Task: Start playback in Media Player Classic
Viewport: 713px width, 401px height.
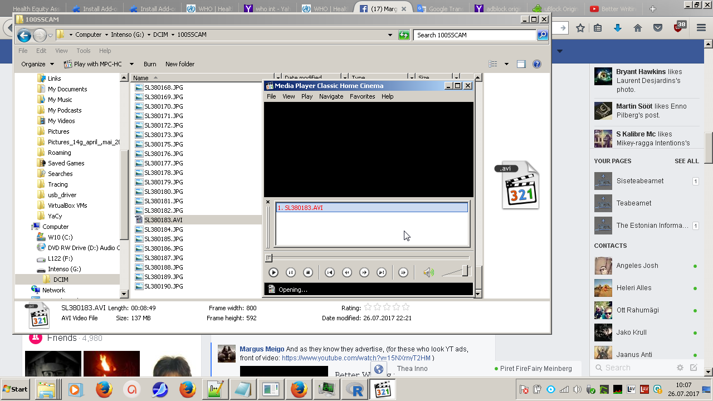Action: pyautogui.click(x=274, y=272)
